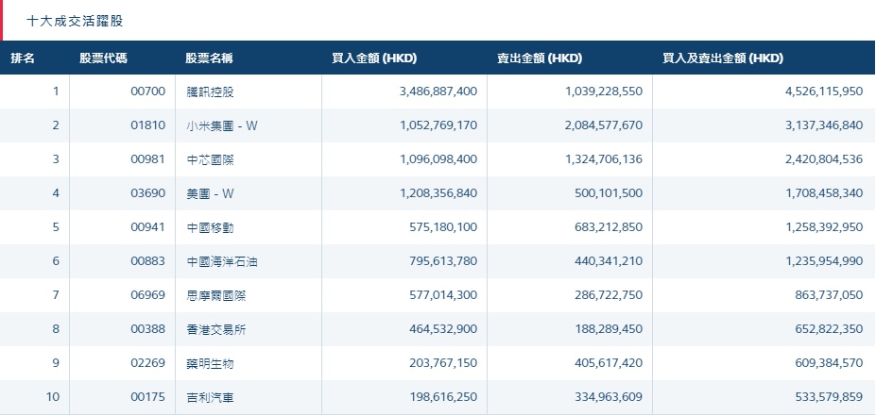The height and width of the screenshot is (416, 876).
Task: Select 中國海洋石油 stock name
Action: tap(221, 261)
